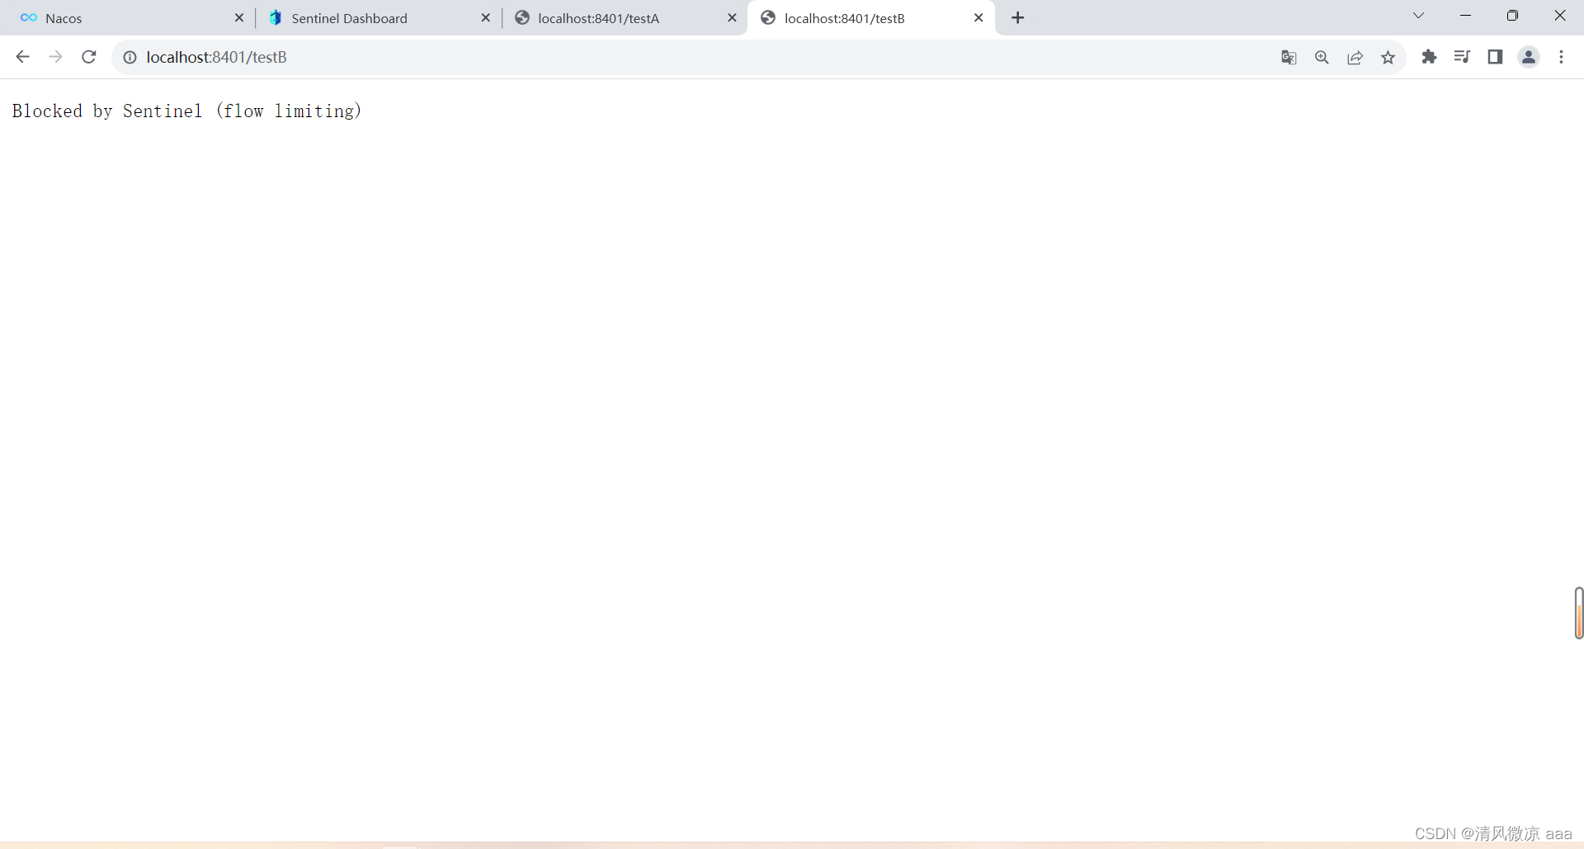Open a new tab with plus button
This screenshot has width=1584, height=849.
(x=1018, y=17)
